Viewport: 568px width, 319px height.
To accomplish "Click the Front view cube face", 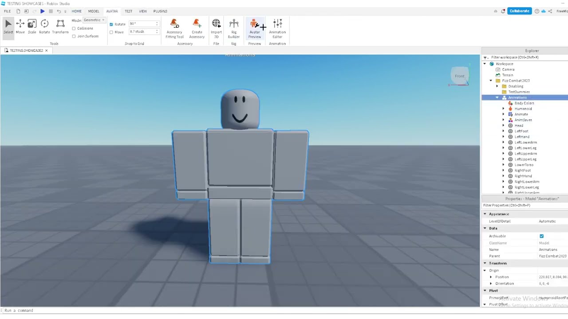I will (x=459, y=76).
